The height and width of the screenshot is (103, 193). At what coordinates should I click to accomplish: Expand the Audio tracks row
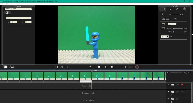coord(168,84)
